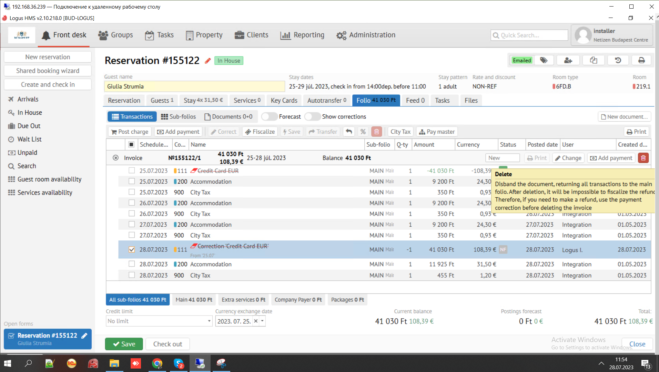
Task: Click the add guest icon in the header
Action: click(x=568, y=60)
